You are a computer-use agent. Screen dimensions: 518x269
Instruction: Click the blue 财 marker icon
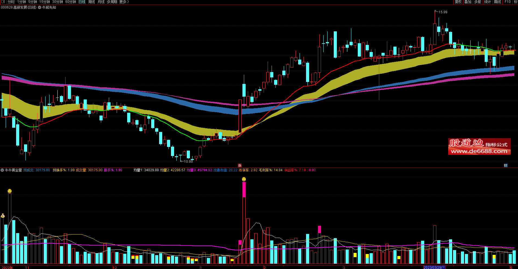point(506,166)
